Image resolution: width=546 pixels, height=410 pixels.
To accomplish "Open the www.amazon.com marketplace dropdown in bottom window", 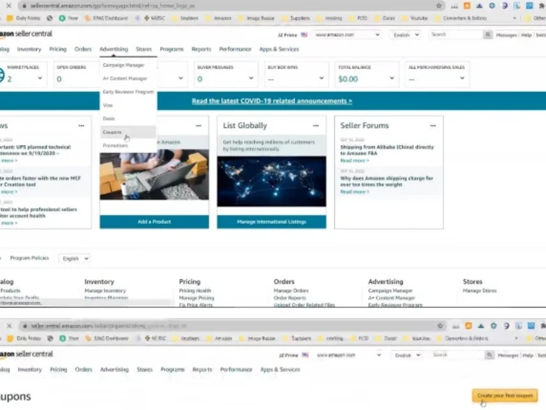I will pyautogui.click(x=348, y=355).
